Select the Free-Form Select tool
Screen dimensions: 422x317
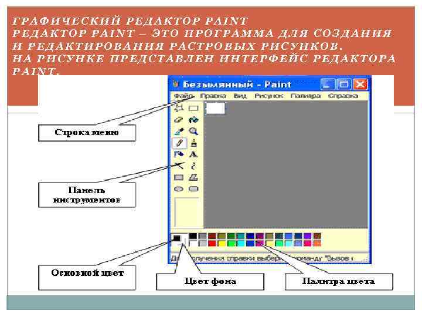179,109
